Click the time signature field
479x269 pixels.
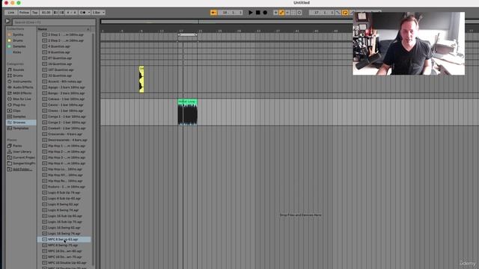tap(72, 13)
